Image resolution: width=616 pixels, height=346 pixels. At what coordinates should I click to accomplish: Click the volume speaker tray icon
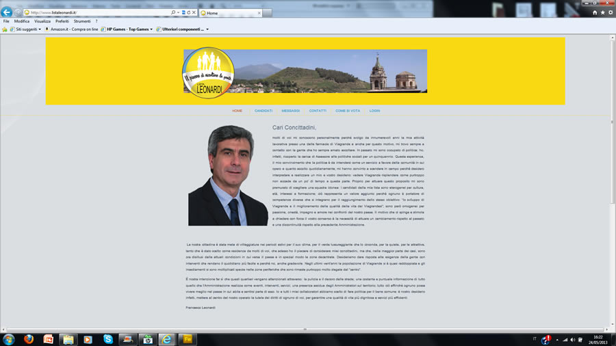coord(573,340)
